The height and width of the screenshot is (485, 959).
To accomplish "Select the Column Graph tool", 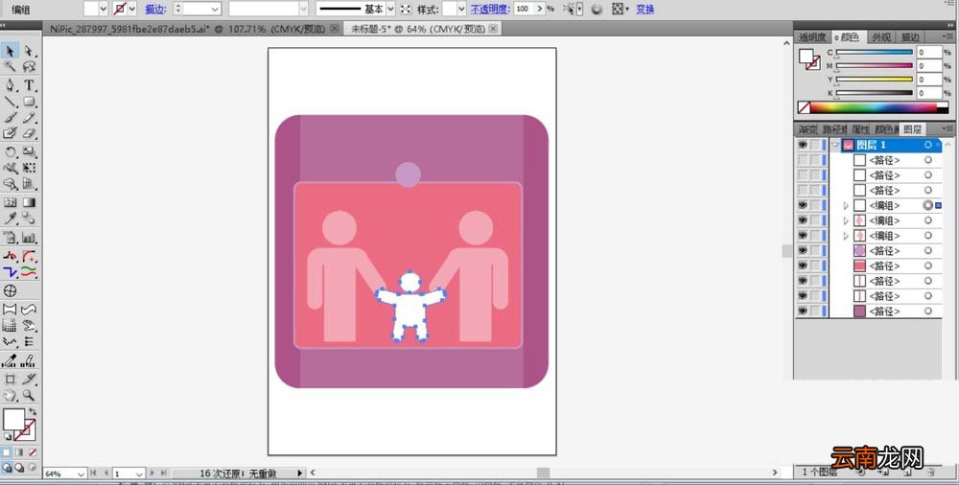I will pyautogui.click(x=29, y=238).
